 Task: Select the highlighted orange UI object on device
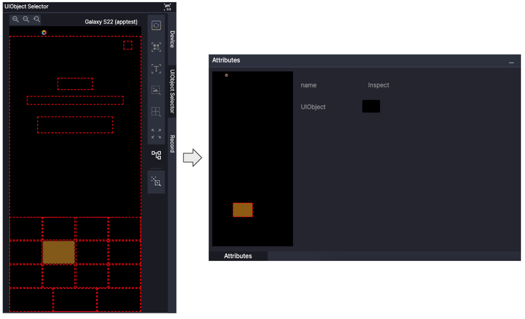(x=59, y=252)
